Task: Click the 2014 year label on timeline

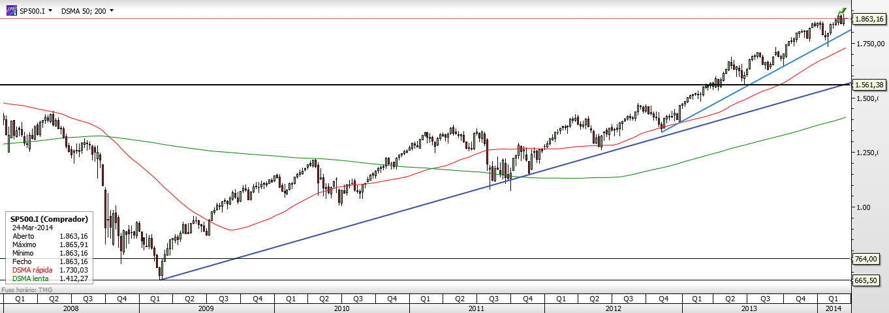Action: click(835, 308)
